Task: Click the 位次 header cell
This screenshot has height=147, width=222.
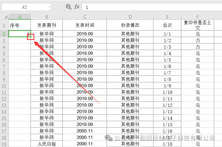Action: coord(167,25)
